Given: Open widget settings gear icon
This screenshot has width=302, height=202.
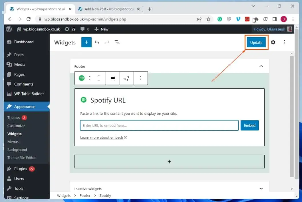Looking at the screenshot, I should 273,42.
